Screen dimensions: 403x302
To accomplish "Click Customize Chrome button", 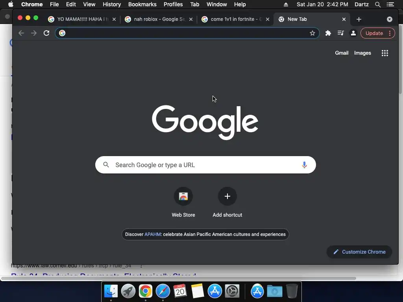I will tap(359, 252).
